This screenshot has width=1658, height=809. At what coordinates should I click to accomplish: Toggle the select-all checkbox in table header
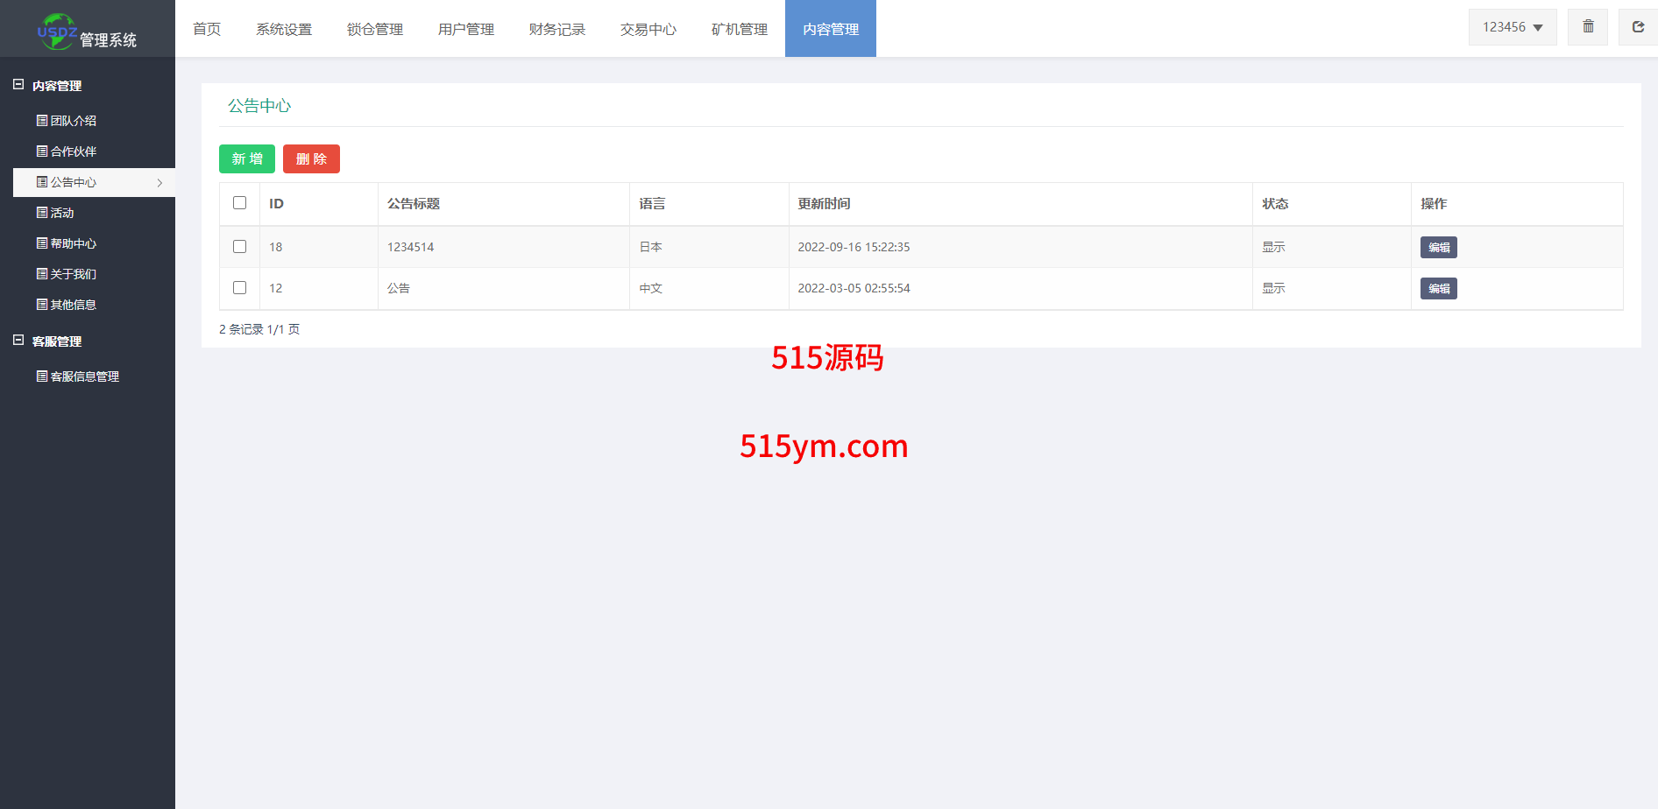coord(239,203)
